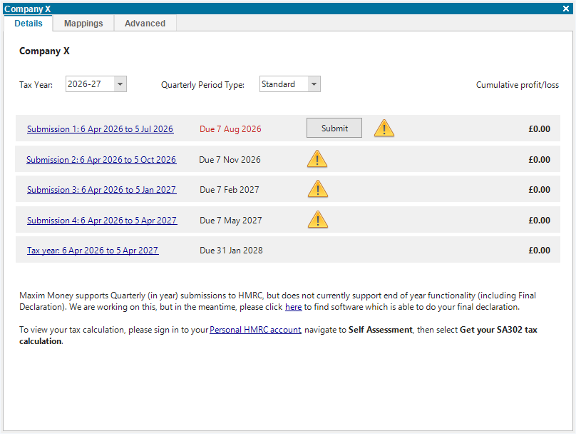576x434 pixels.
Task: Click the 'Due 7 Nov 2026' date
Action: (x=230, y=160)
